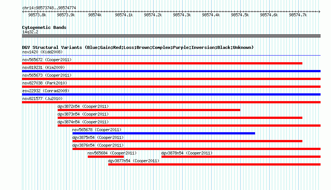The image size is (331, 190).
Task: Select the blue gain bar of nsv819231
Action: (x=171, y=71)
